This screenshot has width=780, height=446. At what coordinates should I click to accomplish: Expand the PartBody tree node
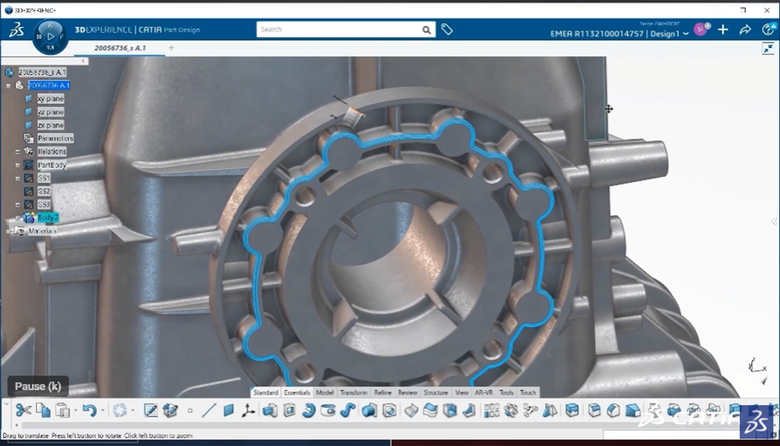point(18,165)
